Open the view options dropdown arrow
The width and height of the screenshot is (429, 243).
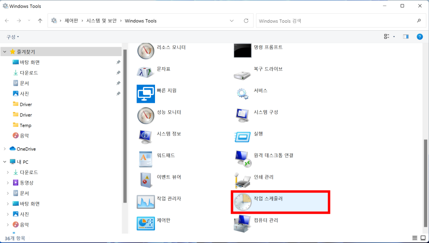394,36
